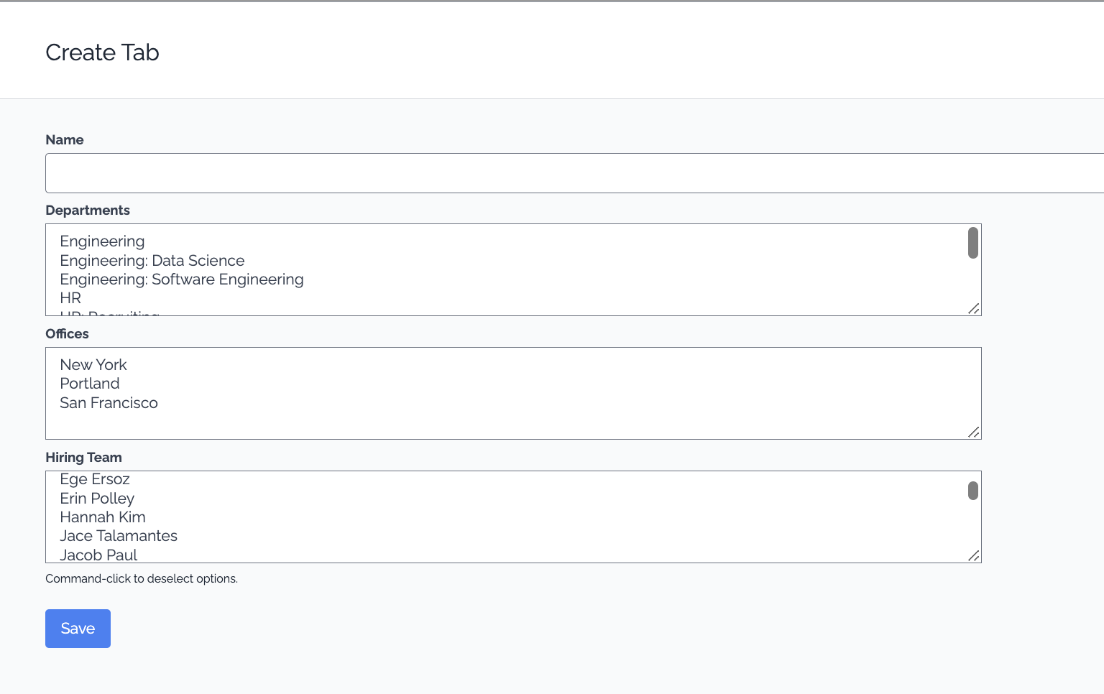Image resolution: width=1104 pixels, height=694 pixels.
Task: Select San Francisco office
Action: click(x=109, y=403)
